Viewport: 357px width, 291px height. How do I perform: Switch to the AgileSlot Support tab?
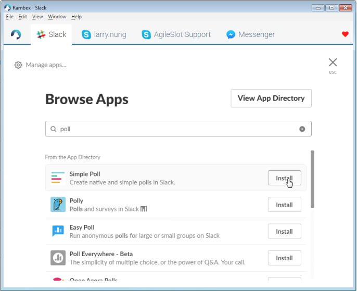click(176, 34)
